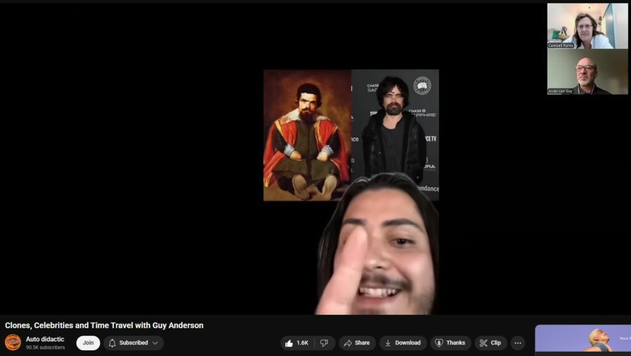The image size is (631, 356).
Task: Like the video with thumbs up
Action: [297, 343]
